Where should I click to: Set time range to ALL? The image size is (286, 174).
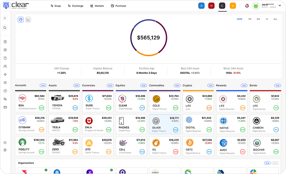coord(275,19)
